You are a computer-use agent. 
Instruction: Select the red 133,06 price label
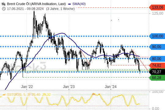click(x=157, y=7)
